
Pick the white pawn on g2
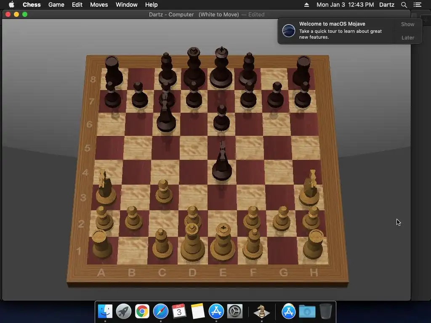pos(282,219)
